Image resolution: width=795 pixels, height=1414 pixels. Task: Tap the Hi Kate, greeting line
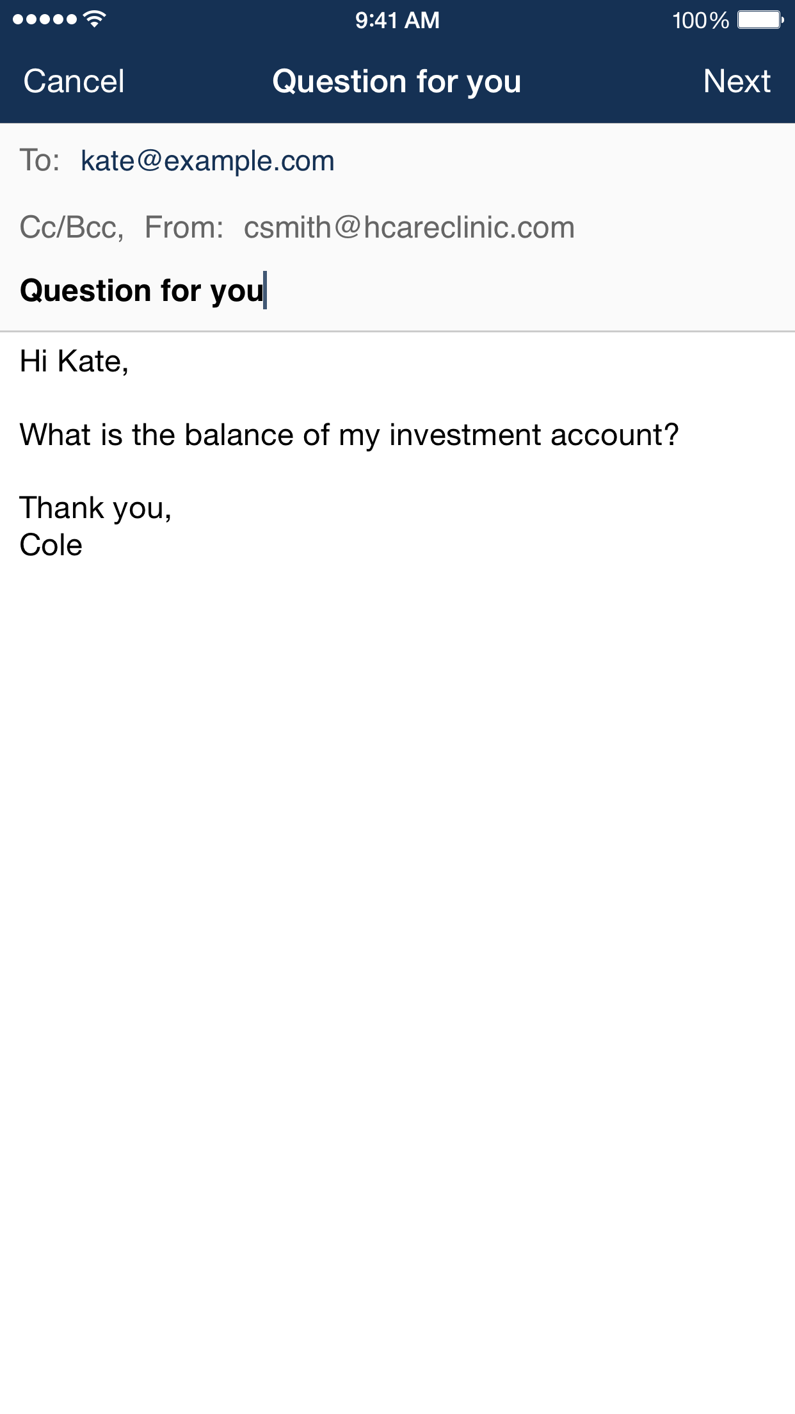click(x=74, y=361)
